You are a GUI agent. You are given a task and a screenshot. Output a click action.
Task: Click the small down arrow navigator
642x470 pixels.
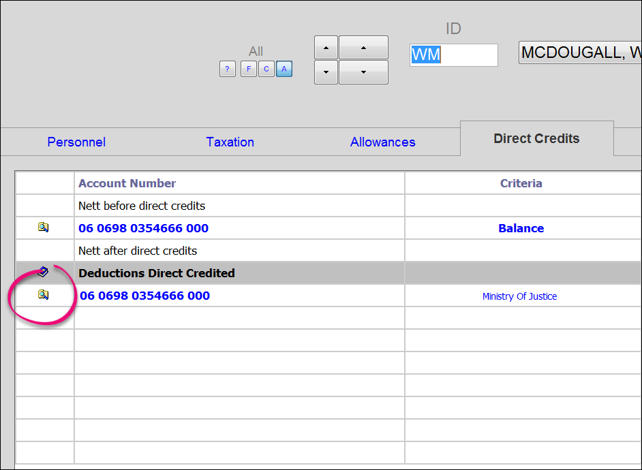tap(326, 72)
